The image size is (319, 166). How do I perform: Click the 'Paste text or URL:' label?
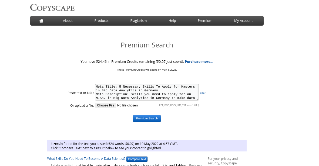click(80, 93)
